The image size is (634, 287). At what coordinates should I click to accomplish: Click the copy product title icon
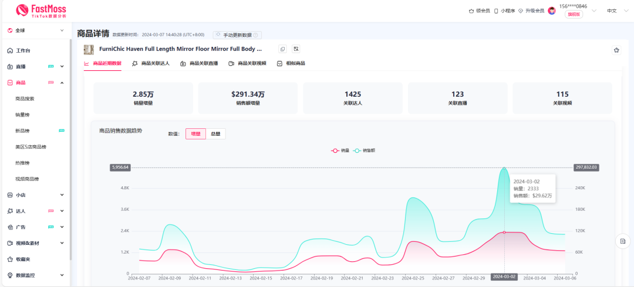[x=282, y=49]
